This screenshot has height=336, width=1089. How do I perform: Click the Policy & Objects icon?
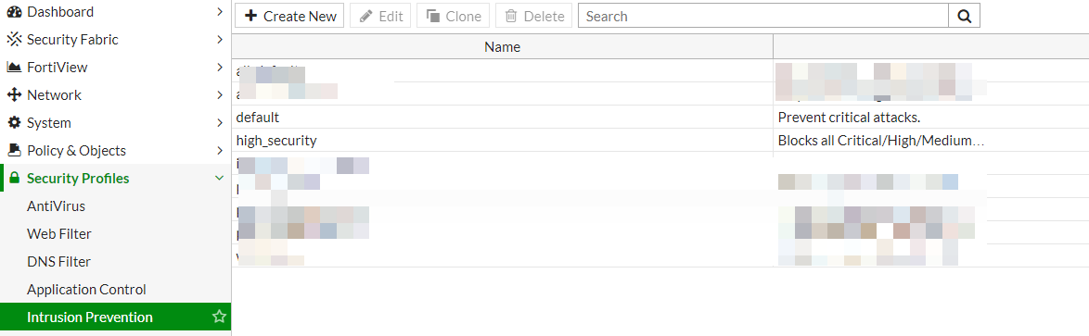click(14, 150)
